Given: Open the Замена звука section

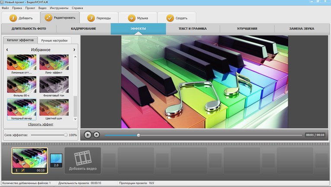Looking at the screenshot, I should click(x=302, y=29).
